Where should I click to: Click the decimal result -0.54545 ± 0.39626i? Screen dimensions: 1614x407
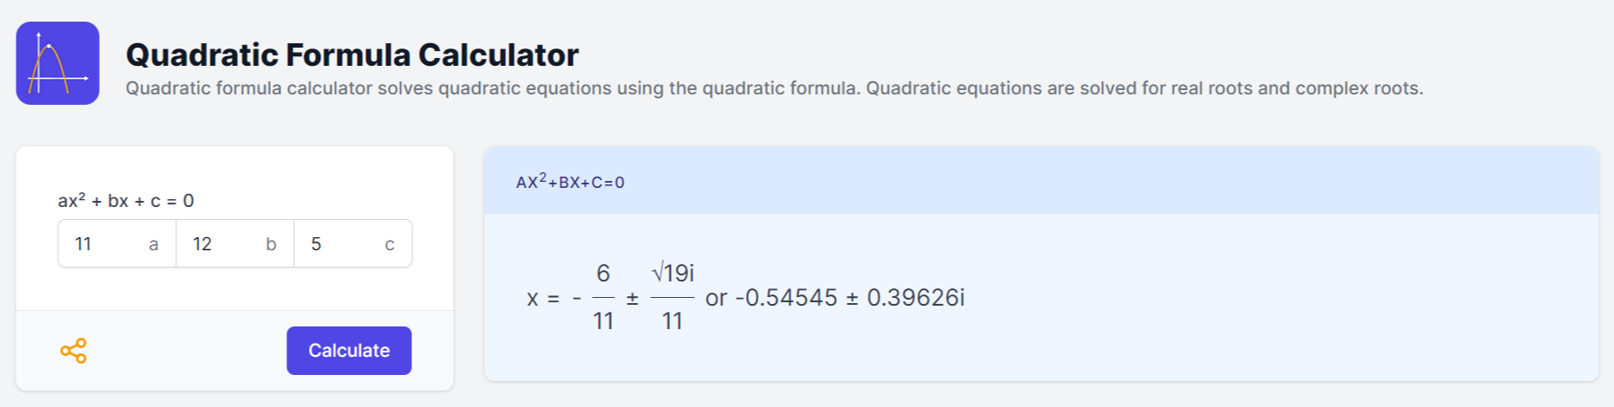tap(850, 298)
